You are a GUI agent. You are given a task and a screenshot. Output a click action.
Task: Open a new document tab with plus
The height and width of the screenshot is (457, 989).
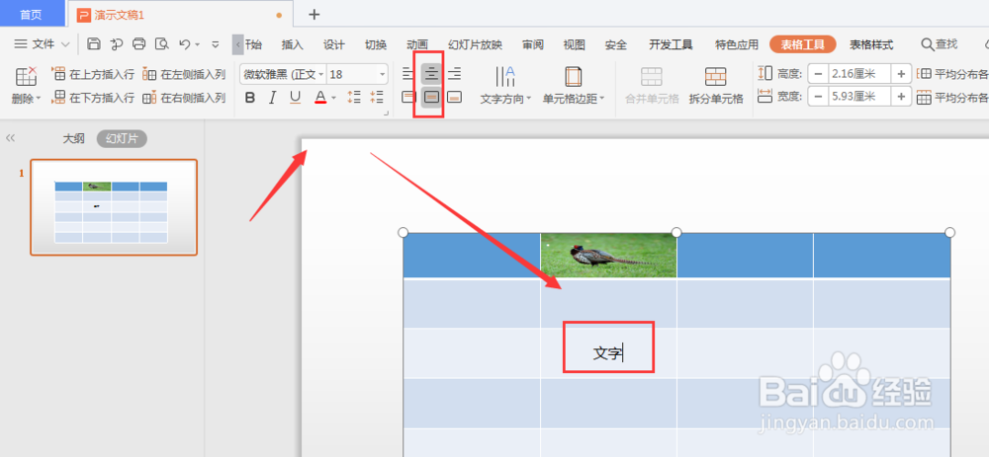coord(315,15)
